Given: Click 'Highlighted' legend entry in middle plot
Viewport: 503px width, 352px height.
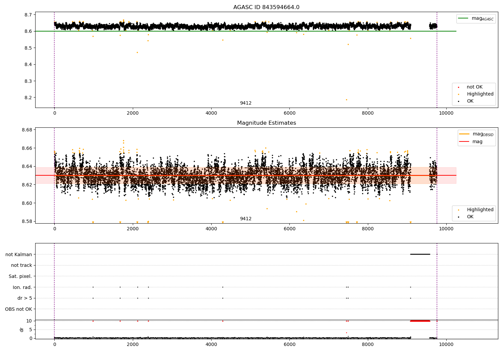Looking at the screenshot, I should 480,210.
